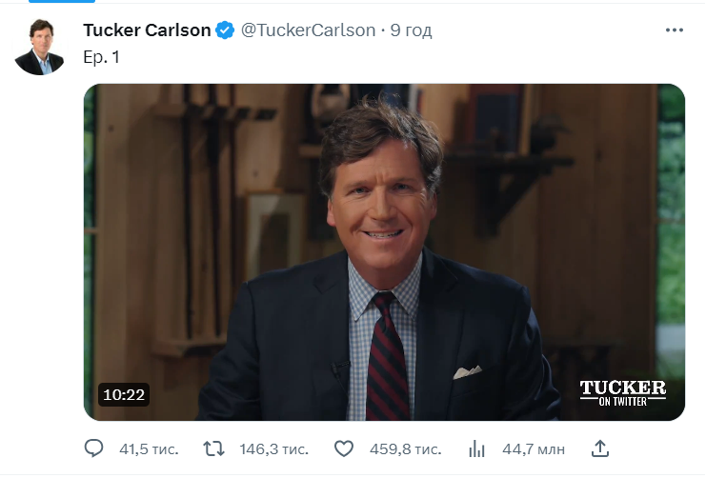Play the video by clicking its center
The height and width of the screenshot is (478, 706).
click(x=384, y=252)
